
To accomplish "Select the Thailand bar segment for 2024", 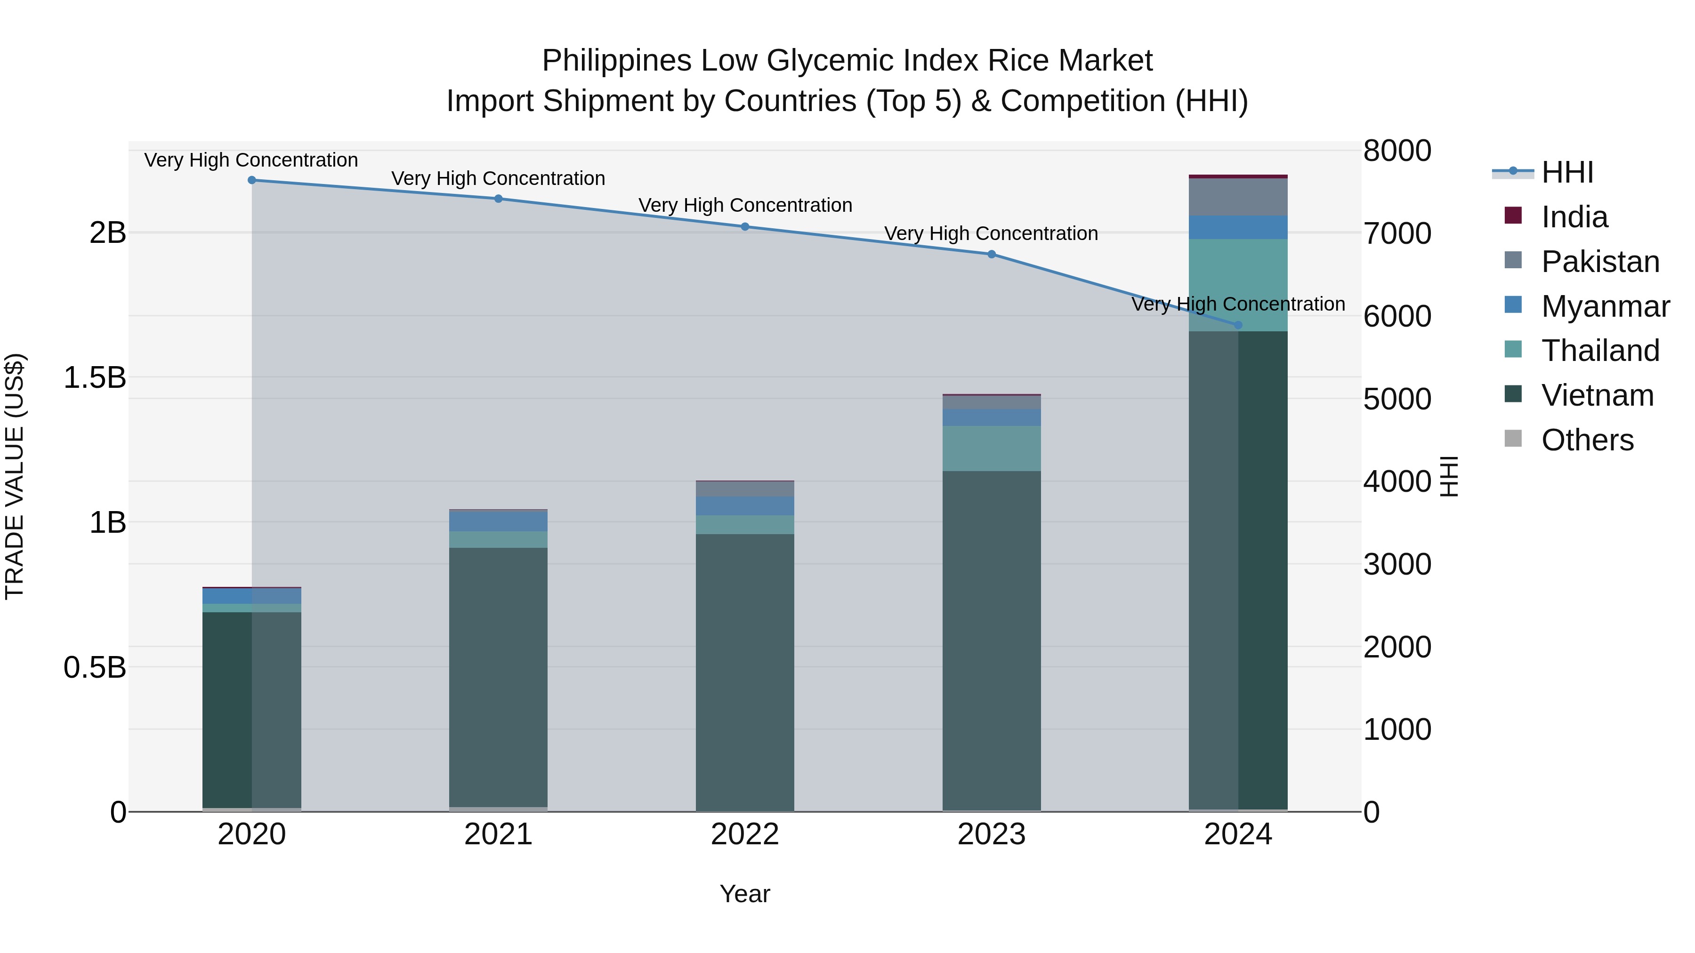I will pyautogui.click(x=1238, y=286).
